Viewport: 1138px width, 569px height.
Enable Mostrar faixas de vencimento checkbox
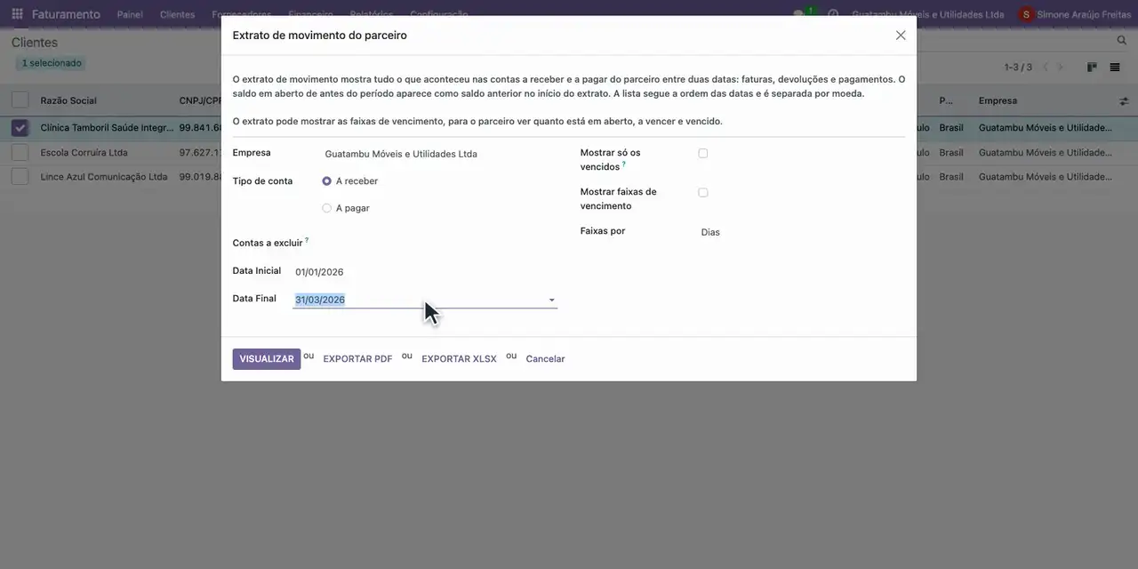click(703, 193)
